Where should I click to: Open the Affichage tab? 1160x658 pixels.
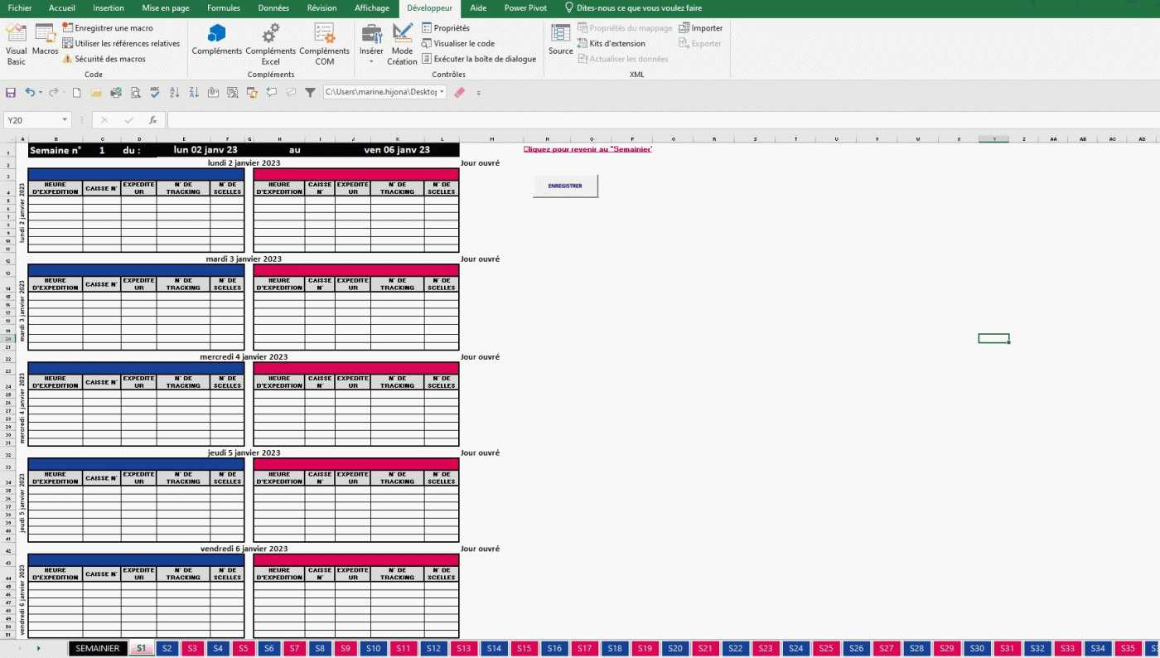point(372,8)
